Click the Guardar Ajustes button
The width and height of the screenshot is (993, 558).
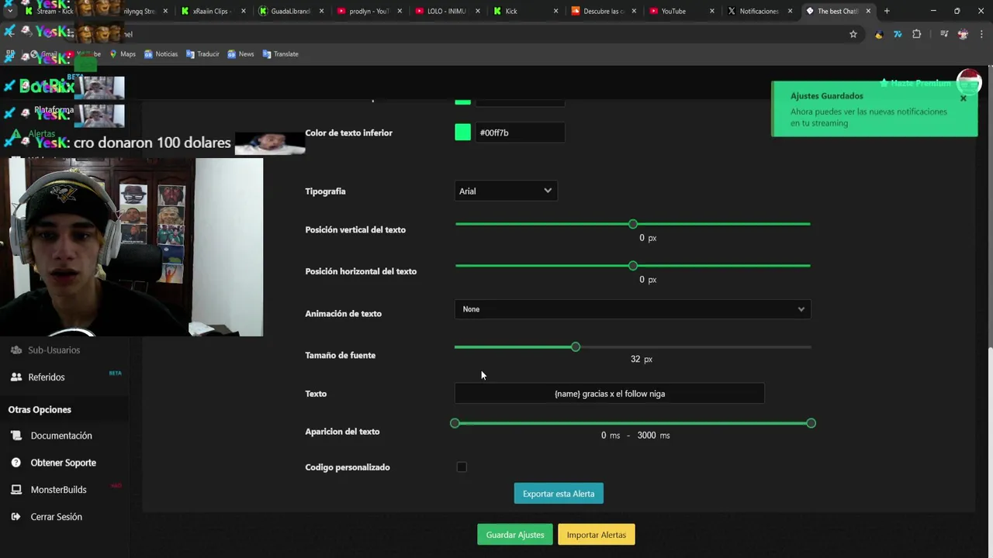tap(515, 535)
